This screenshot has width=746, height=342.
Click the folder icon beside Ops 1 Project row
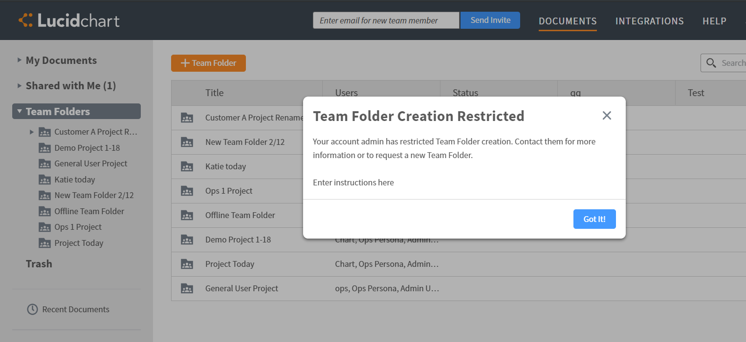[x=187, y=191]
